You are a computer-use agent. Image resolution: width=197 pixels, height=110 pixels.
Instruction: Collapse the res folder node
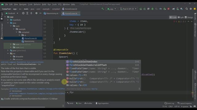(8, 53)
